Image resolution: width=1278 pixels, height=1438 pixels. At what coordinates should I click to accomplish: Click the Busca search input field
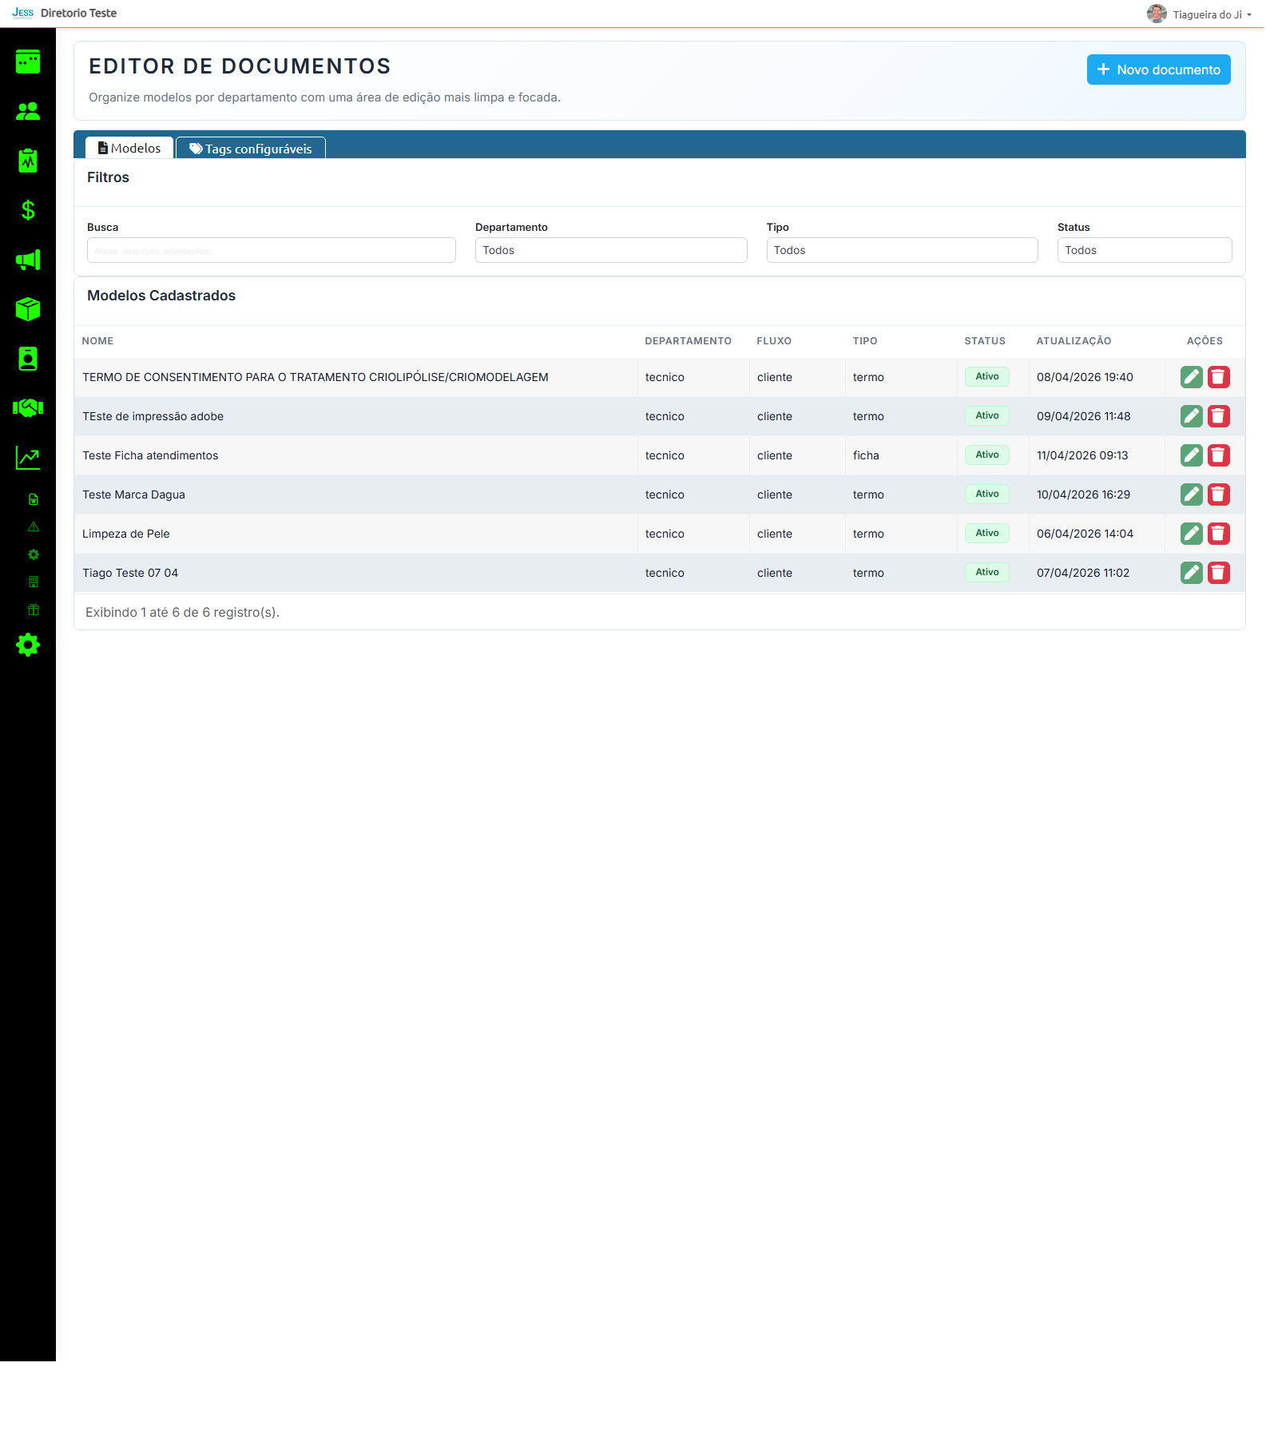(x=270, y=249)
